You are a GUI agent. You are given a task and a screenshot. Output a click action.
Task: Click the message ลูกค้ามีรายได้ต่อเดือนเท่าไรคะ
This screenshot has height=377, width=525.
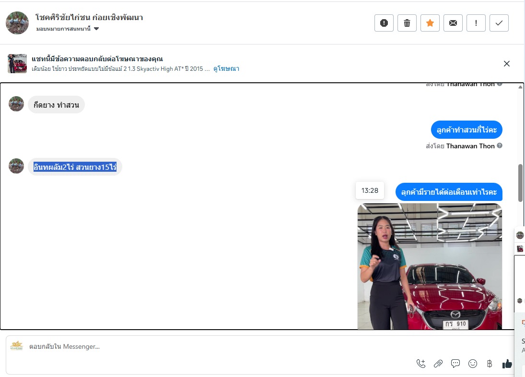(449, 192)
